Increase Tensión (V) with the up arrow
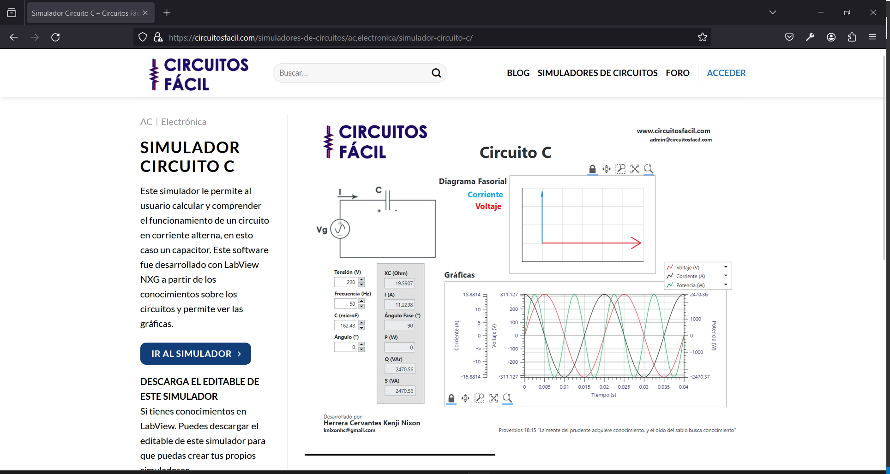This screenshot has height=474, width=890. coord(361,279)
